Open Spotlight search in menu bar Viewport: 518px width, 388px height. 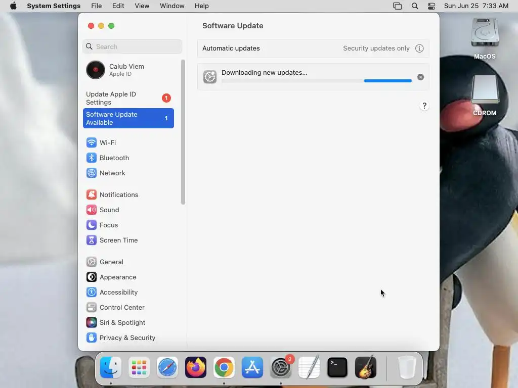point(415,6)
